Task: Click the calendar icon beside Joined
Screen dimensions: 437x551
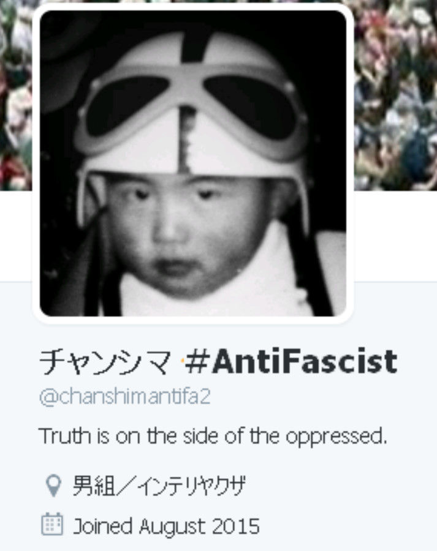Action: [53, 524]
